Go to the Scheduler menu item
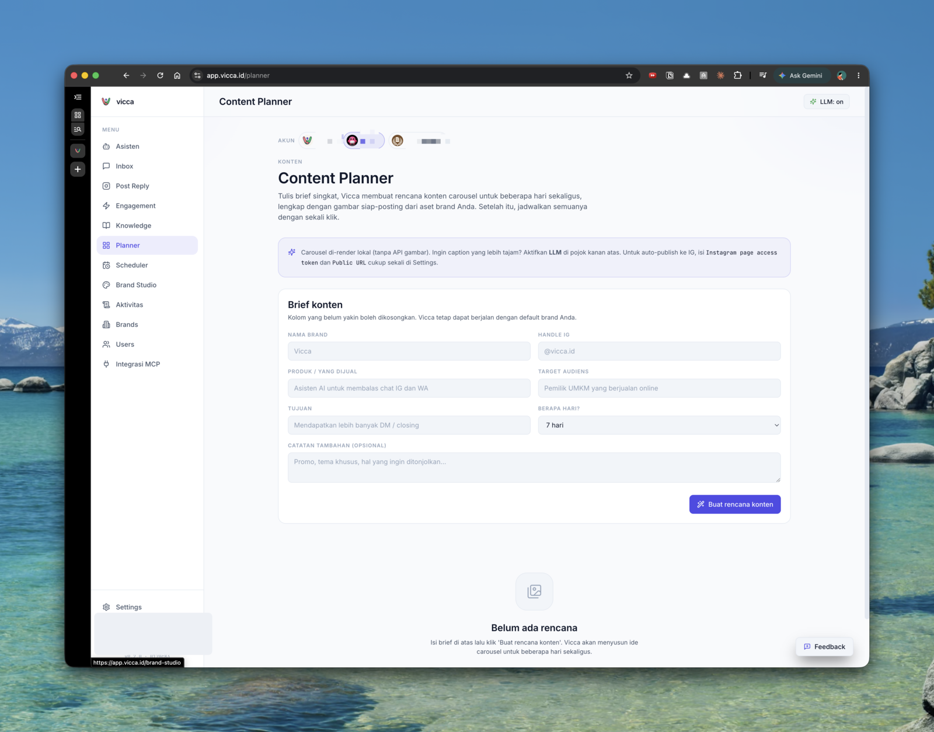 (x=147, y=265)
